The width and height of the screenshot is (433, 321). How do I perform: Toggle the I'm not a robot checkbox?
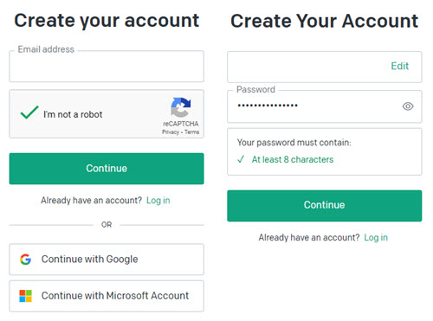(x=29, y=112)
